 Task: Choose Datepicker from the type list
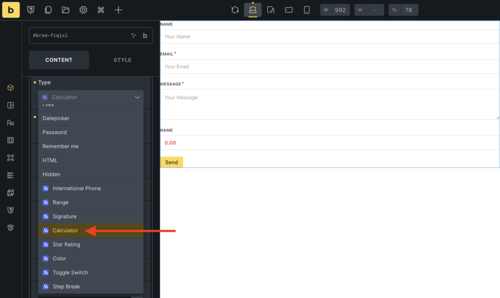[x=90, y=118]
